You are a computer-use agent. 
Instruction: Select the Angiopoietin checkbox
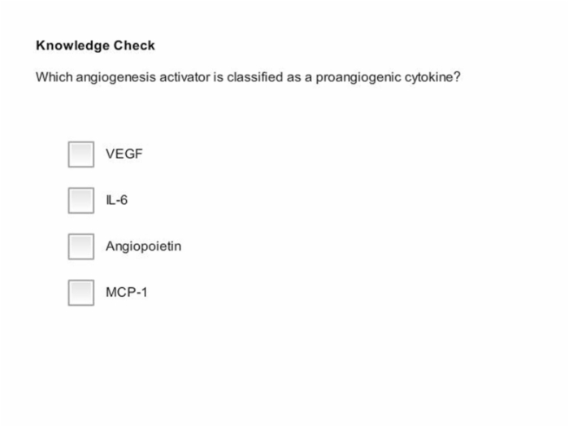(x=81, y=246)
